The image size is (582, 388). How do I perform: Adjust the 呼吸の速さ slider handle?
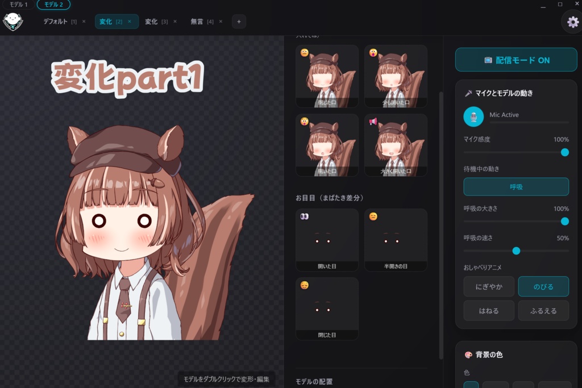(516, 251)
